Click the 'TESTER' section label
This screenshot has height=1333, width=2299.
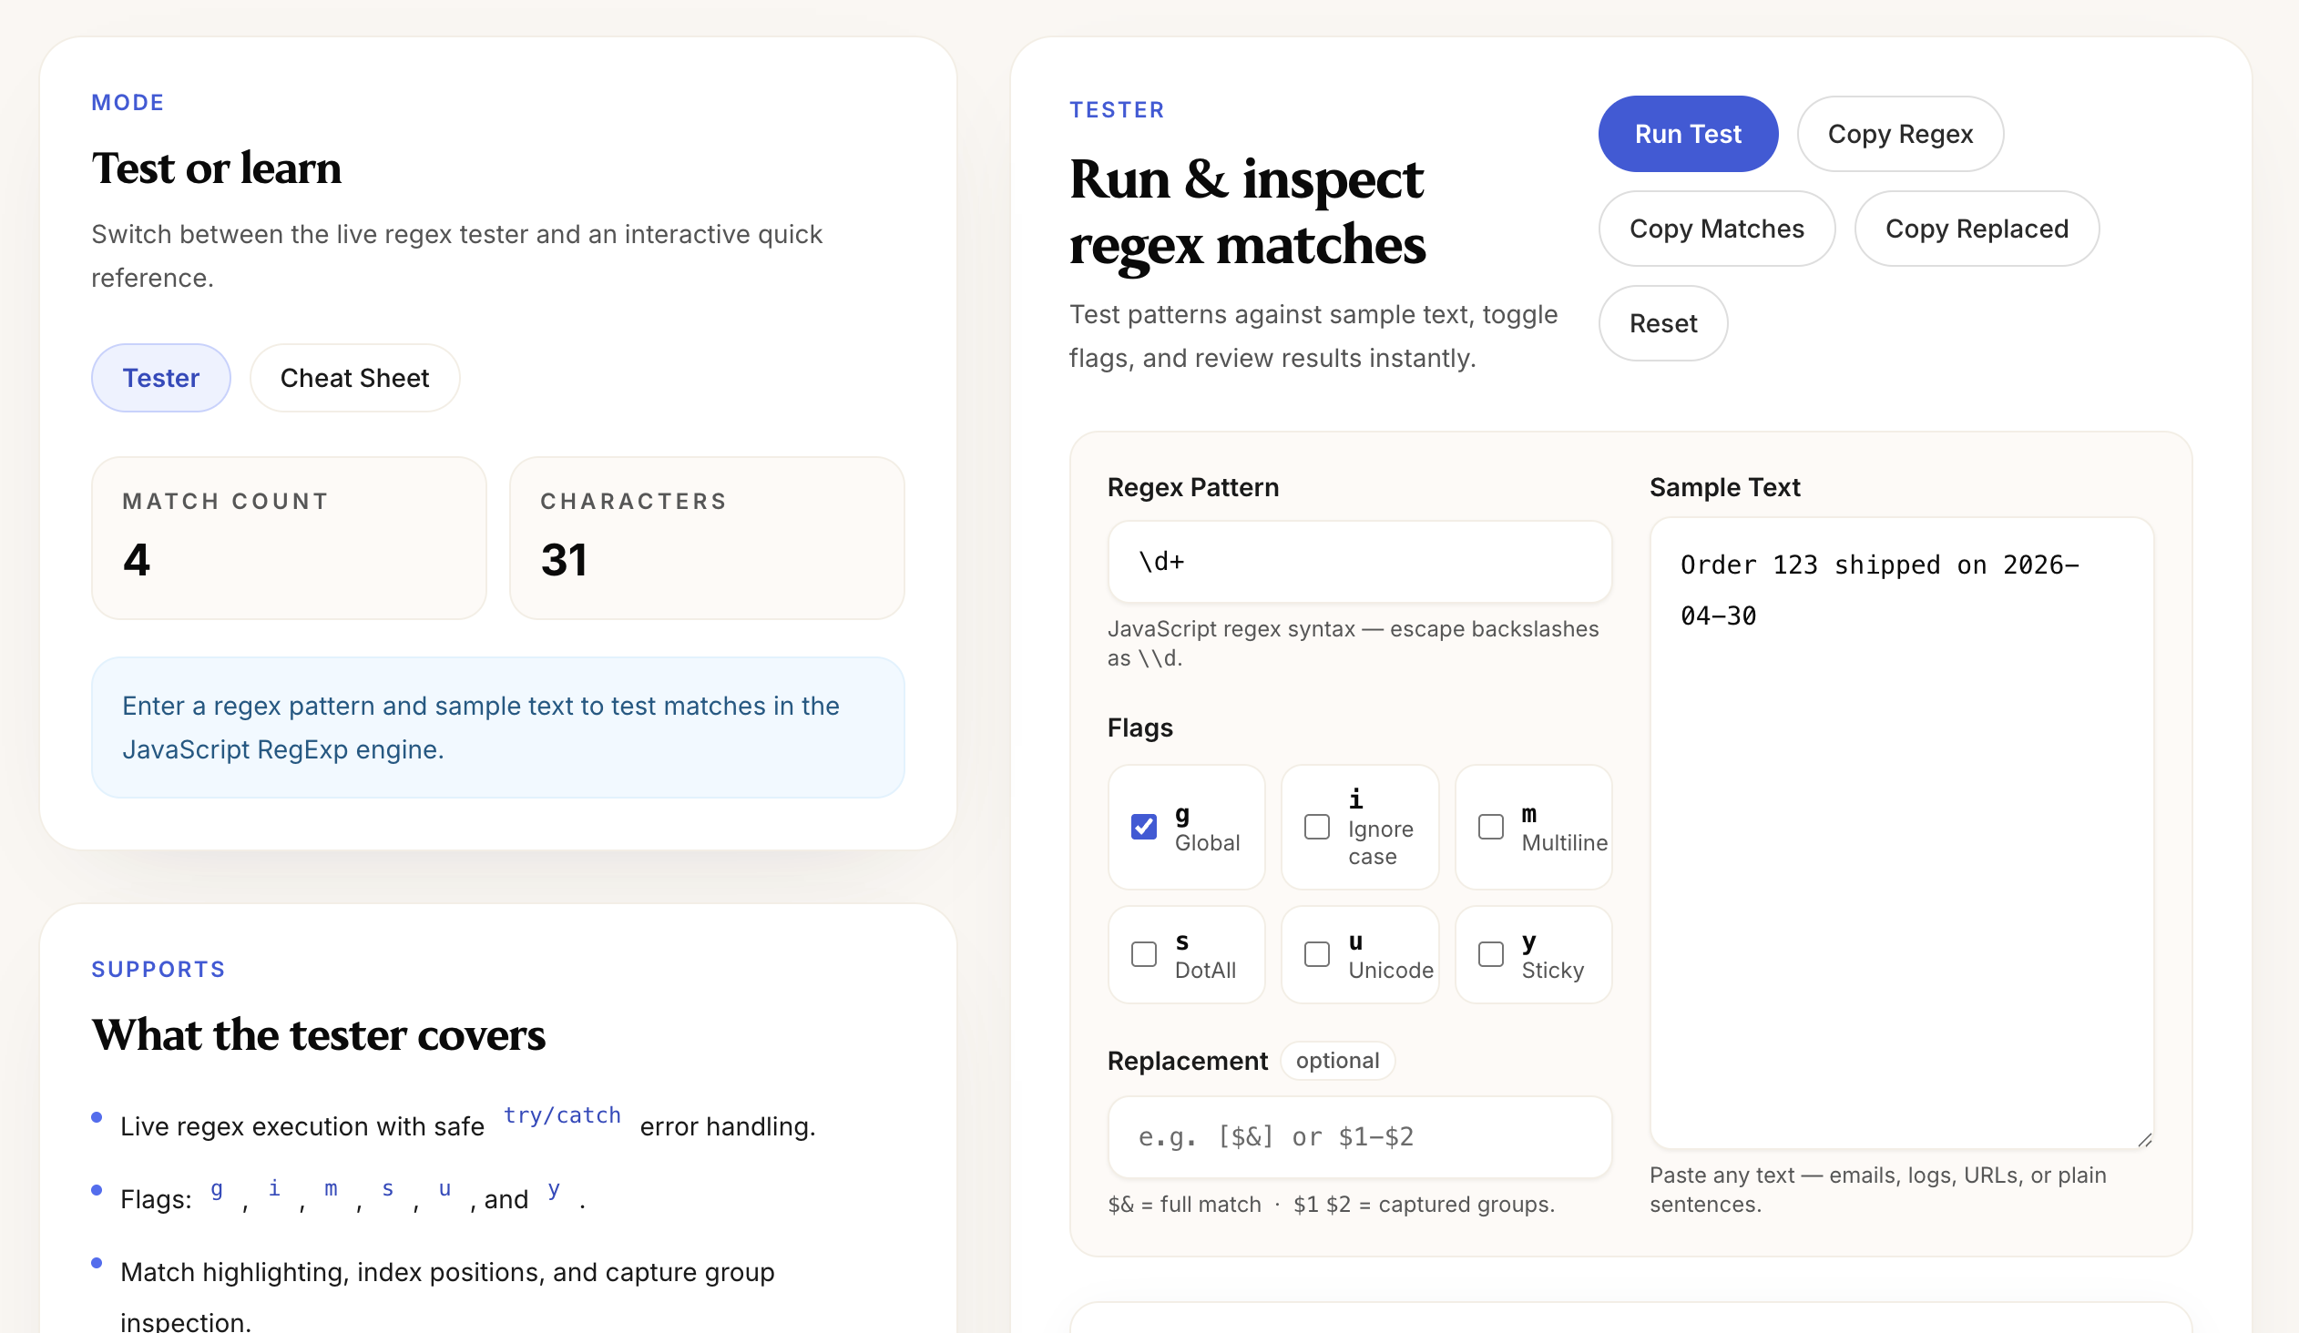[1117, 109]
